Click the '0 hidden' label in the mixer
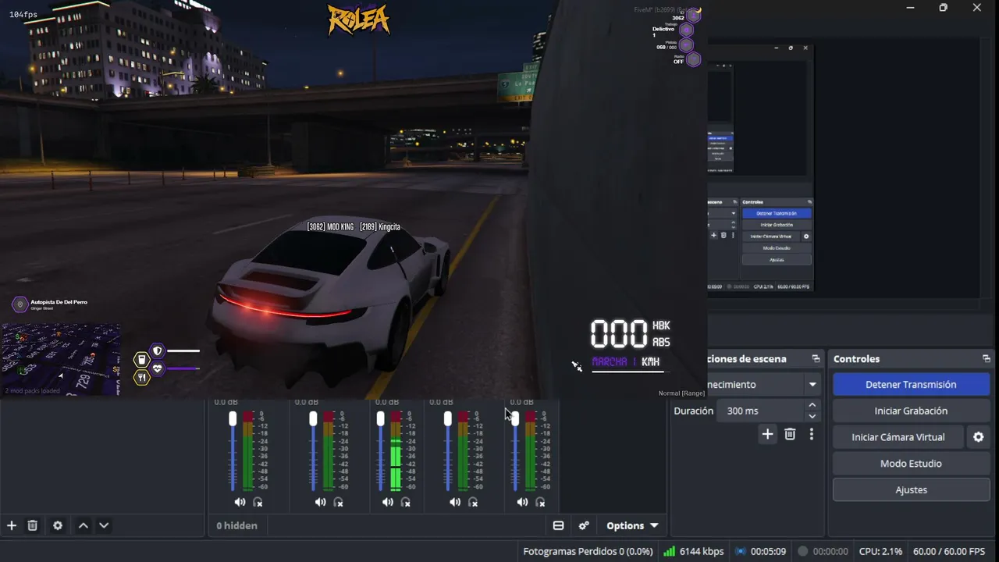This screenshot has width=999, height=562. click(x=237, y=525)
